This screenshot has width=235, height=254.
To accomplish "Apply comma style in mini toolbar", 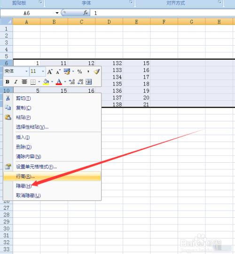I will 88,71.
